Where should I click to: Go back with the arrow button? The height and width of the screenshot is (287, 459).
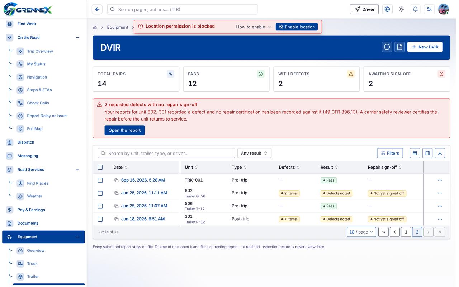click(97, 9)
